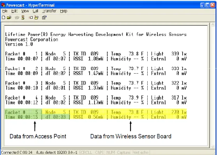This screenshot has height=155, width=217.
Task: Click 'Time 00:00:09' in the terminal
Action: [21, 73]
